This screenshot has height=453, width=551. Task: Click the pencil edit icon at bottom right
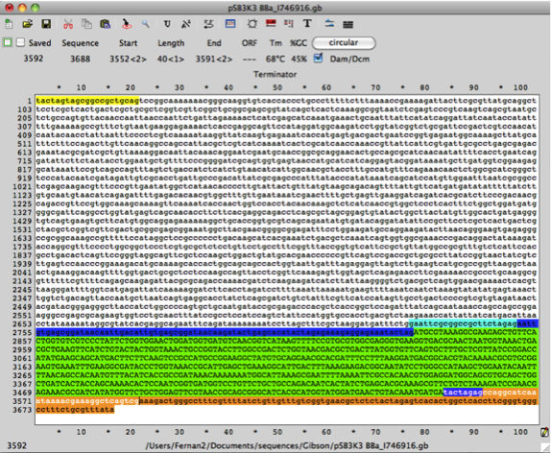point(544,432)
